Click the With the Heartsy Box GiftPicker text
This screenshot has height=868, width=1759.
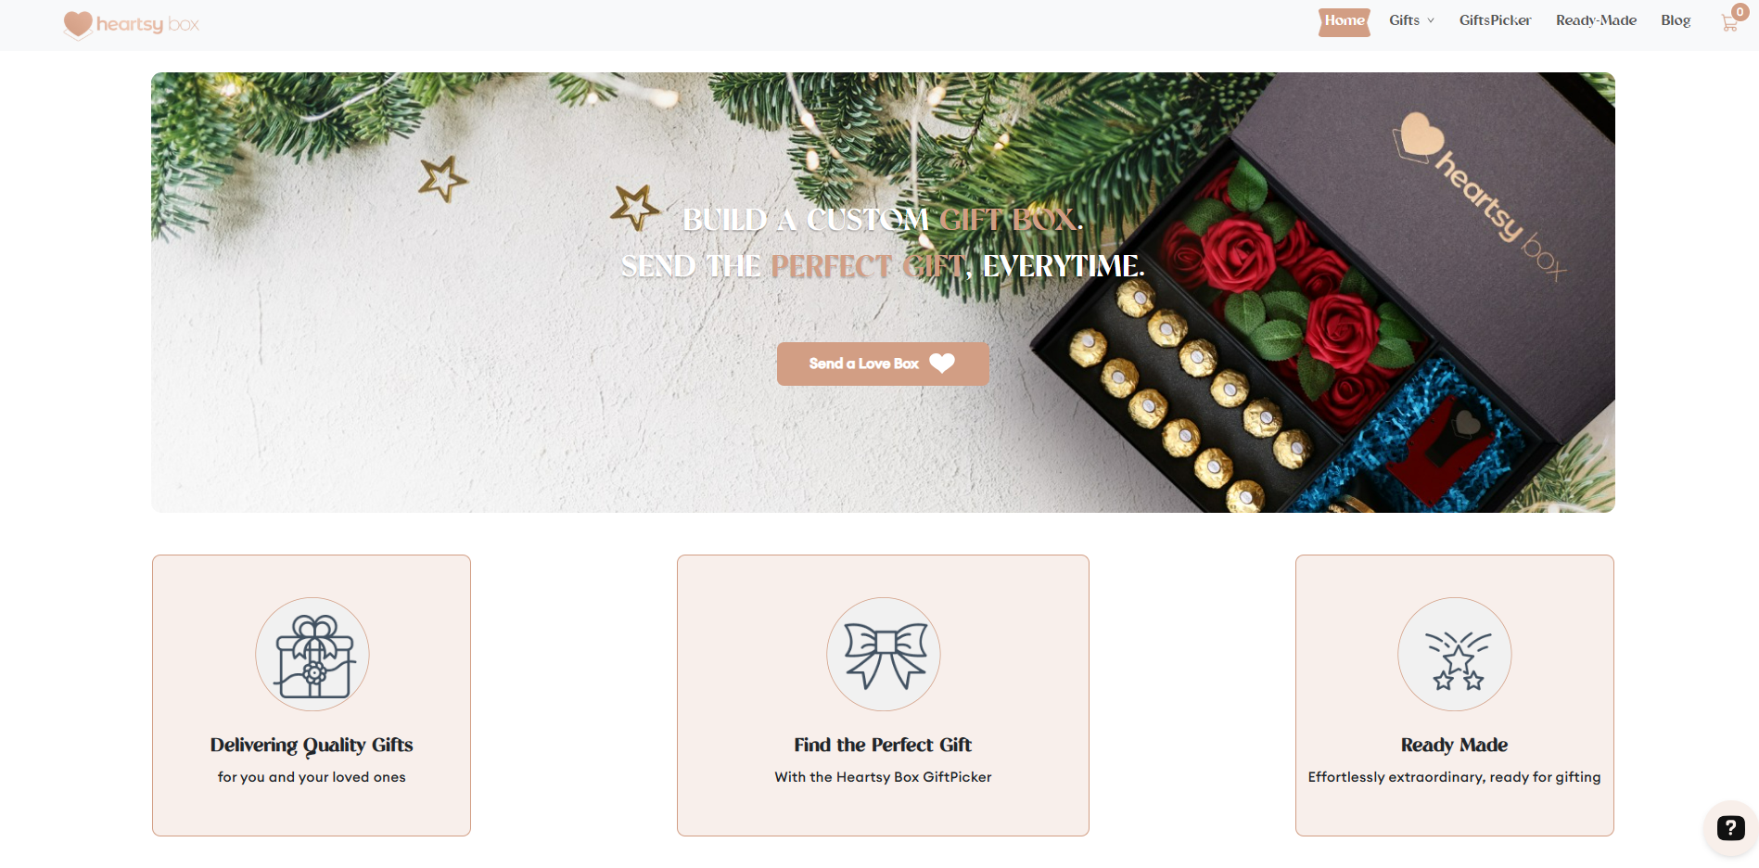(883, 777)
